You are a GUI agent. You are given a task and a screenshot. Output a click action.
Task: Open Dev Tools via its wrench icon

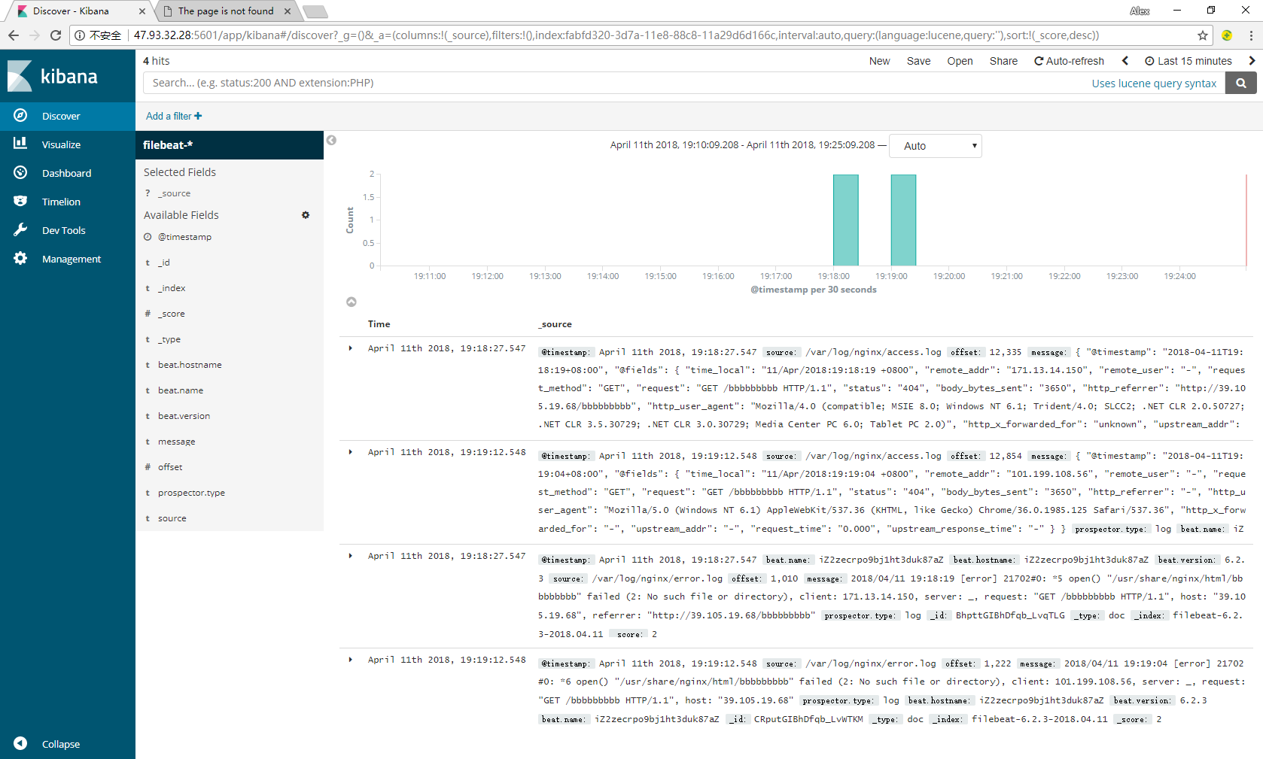[20, 229]
